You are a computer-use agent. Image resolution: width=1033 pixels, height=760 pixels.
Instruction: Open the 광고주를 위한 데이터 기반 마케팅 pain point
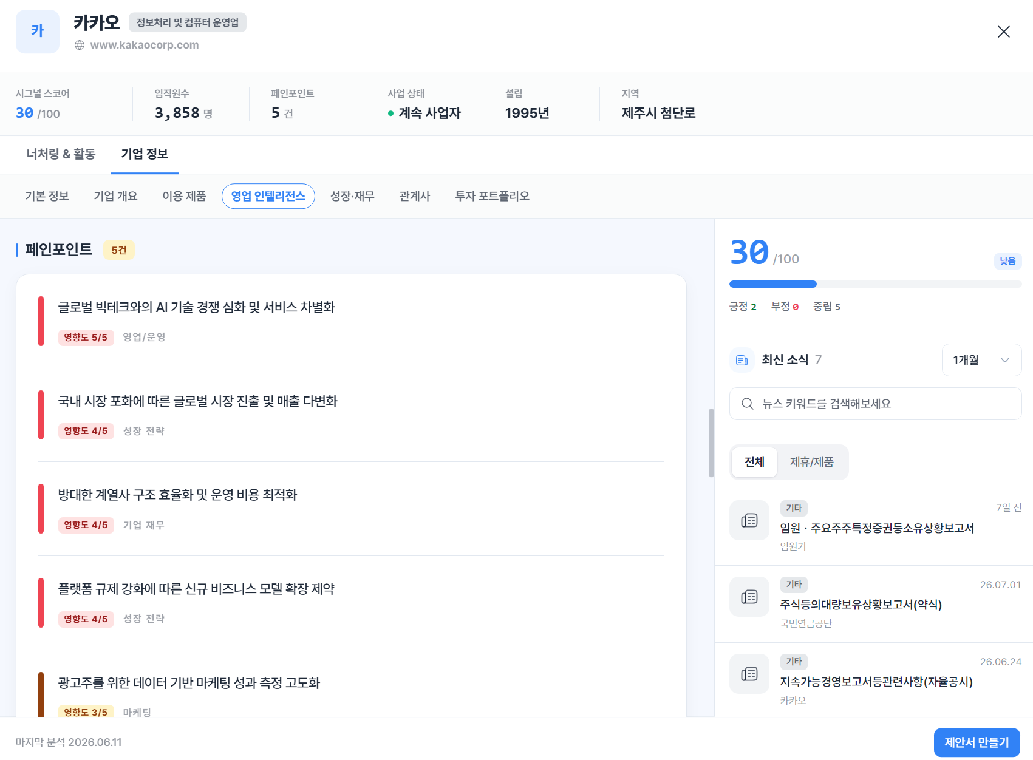point(351,695)
